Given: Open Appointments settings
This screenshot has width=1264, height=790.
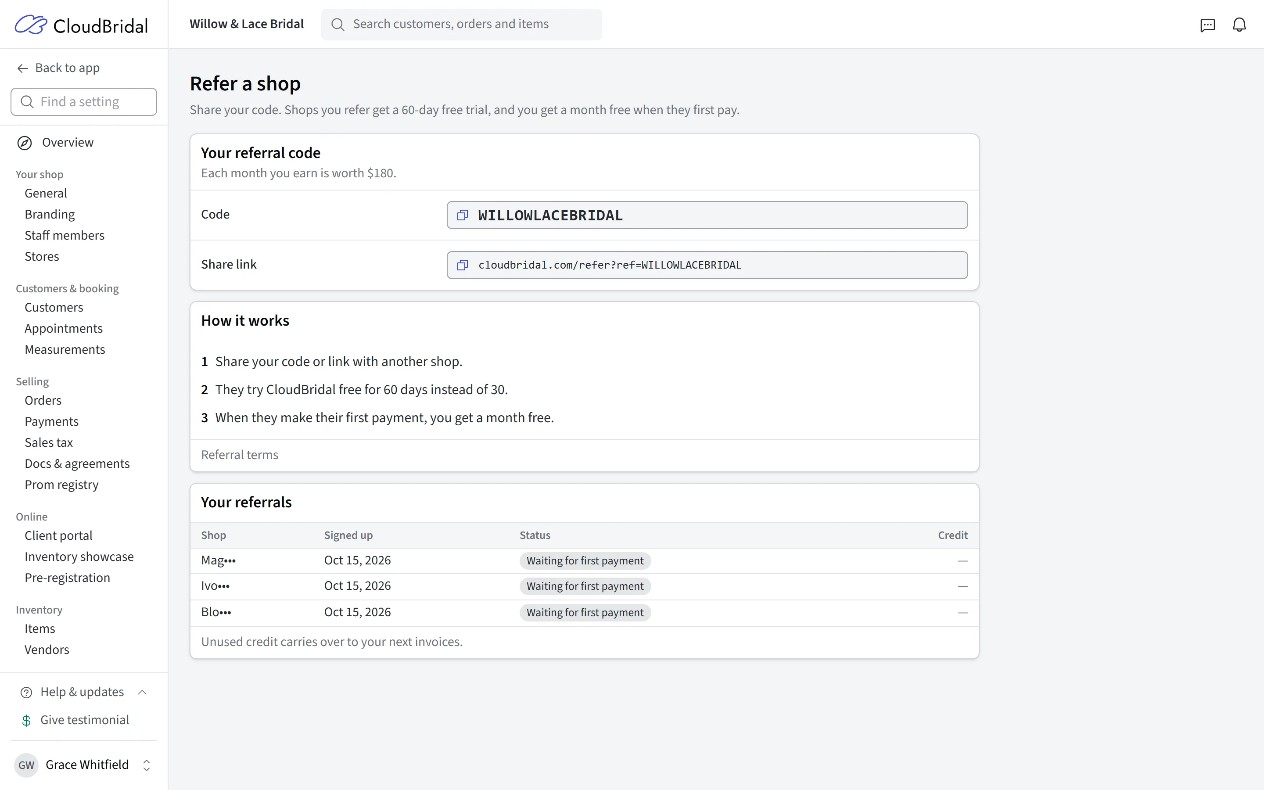Looking at the screenshot, I should [x=63, y=329].
